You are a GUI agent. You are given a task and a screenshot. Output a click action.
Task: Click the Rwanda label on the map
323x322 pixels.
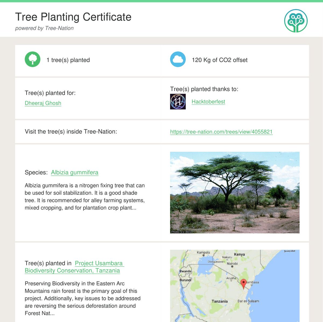tap(185, 271)
